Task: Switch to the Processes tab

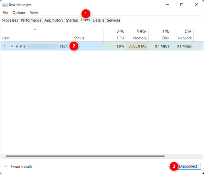Action: 10,20
